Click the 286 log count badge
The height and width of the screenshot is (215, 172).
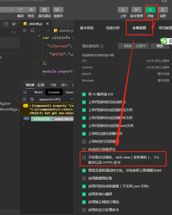click(26, 118)
